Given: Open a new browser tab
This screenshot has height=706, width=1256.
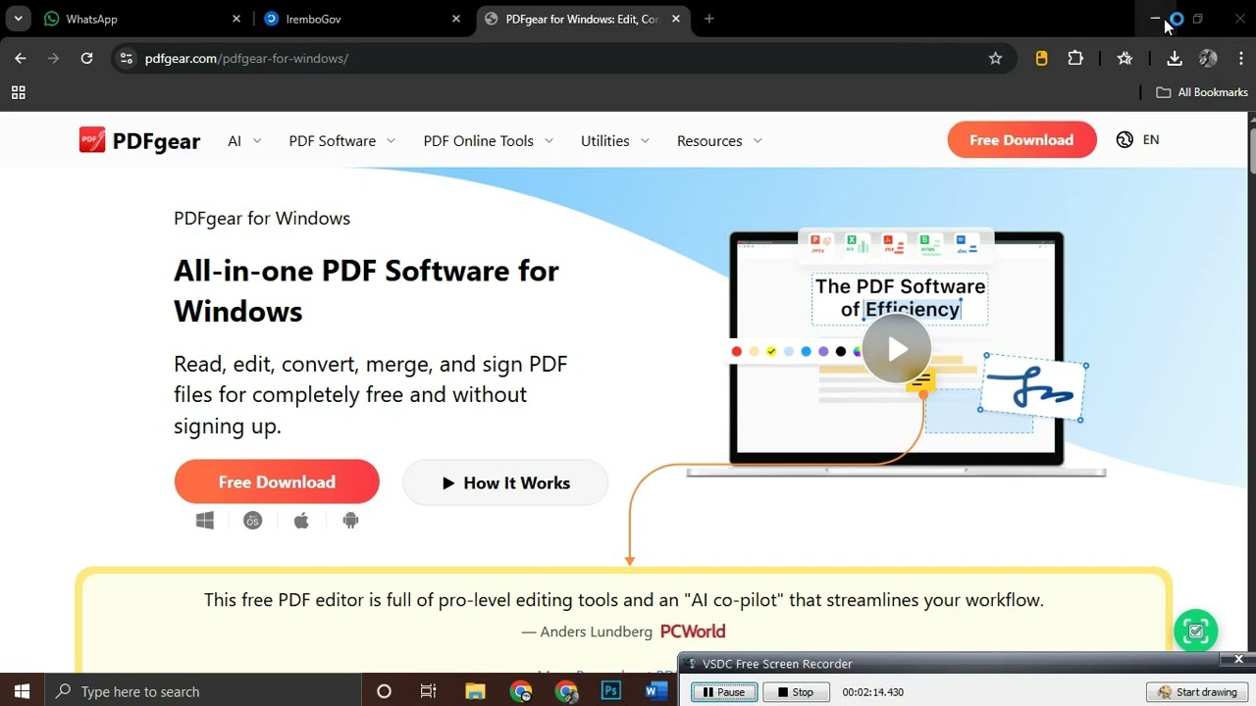Looking at the screenshot, I should [x=709, y=19].
